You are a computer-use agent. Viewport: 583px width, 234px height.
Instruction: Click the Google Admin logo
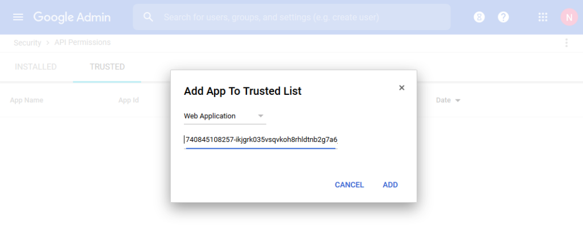(72, 17)
